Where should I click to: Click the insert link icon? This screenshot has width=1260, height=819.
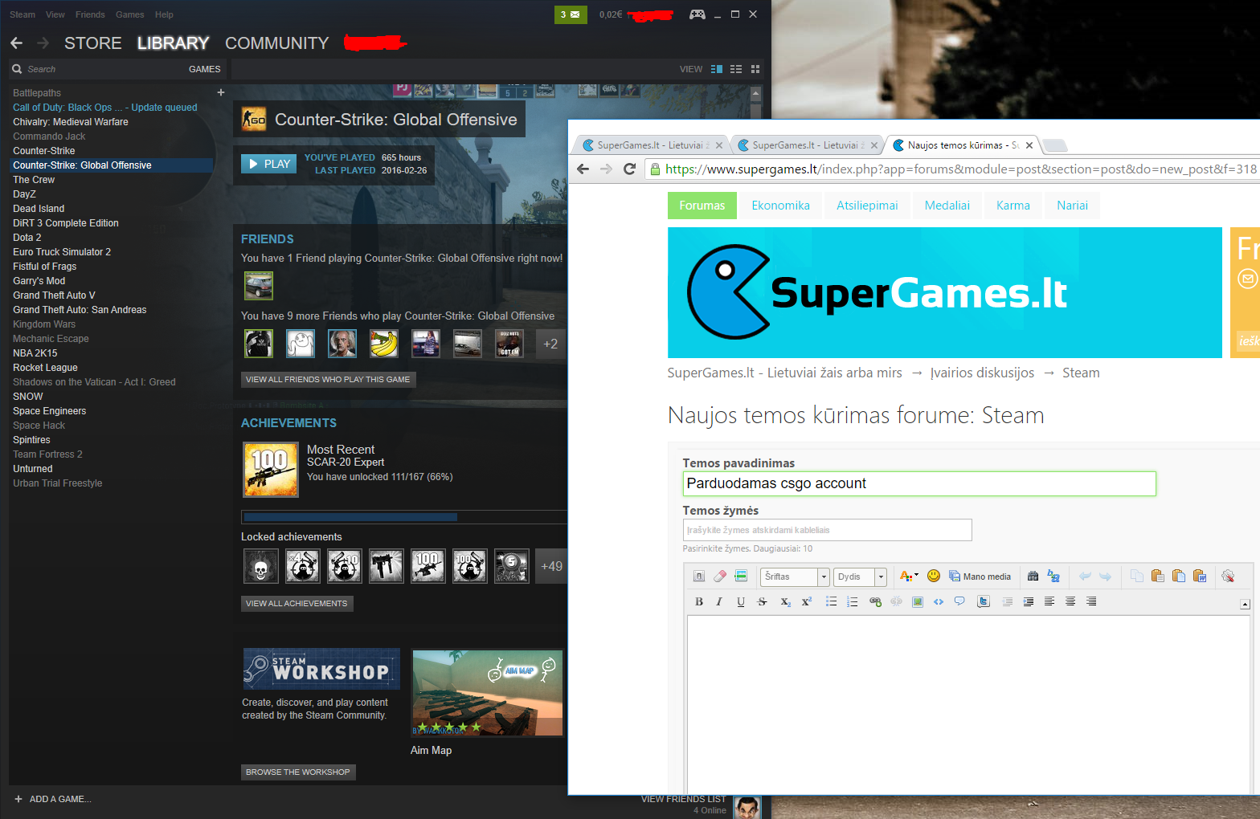click(876, 601)
